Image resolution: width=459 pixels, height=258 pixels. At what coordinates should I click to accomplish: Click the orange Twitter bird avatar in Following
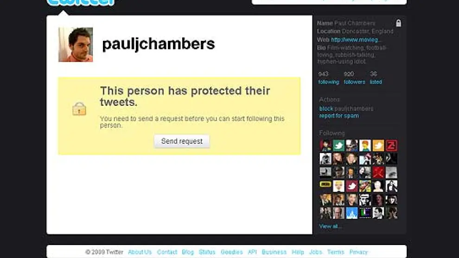pos(378,146)
